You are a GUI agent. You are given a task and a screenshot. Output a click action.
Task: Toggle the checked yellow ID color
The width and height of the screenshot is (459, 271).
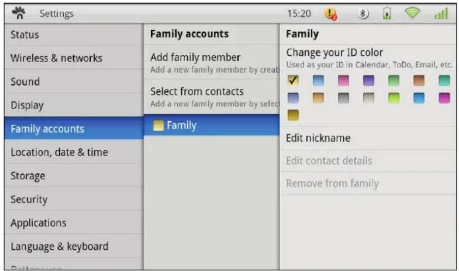coord(293,80)
